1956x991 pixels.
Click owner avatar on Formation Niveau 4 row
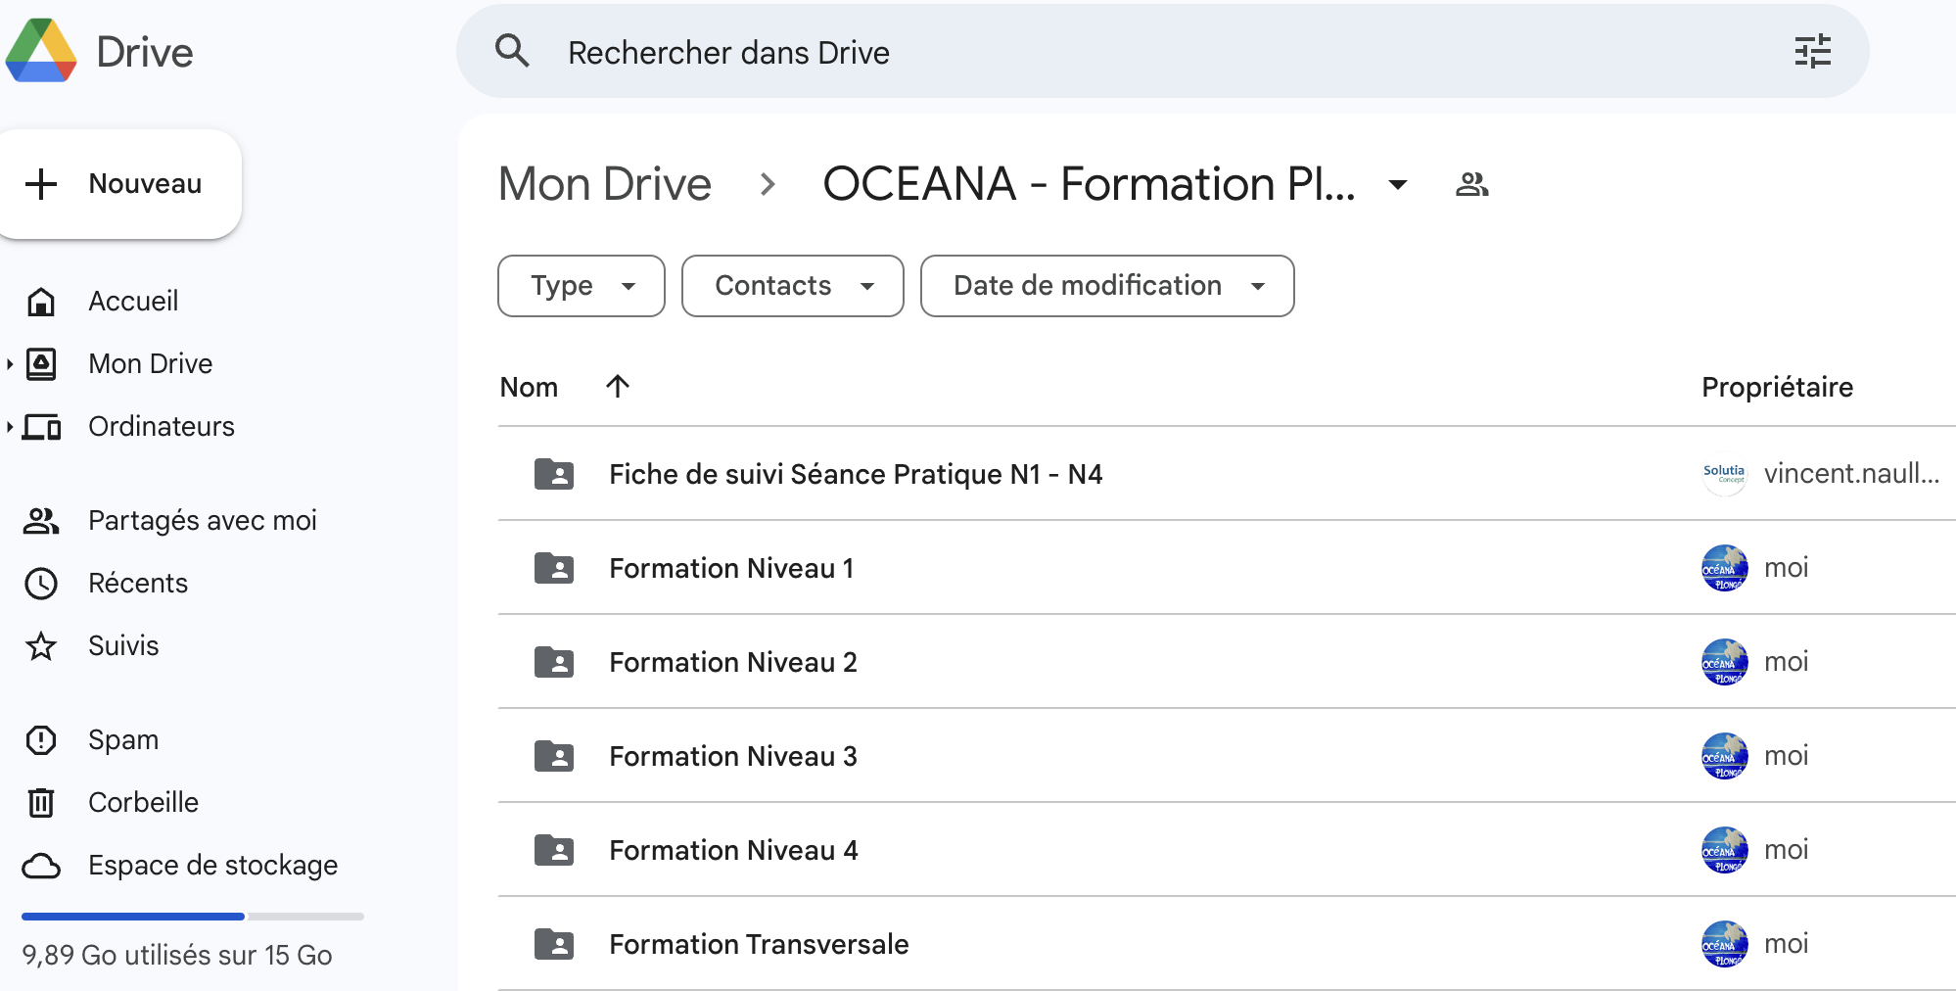tap(1724, 850)
